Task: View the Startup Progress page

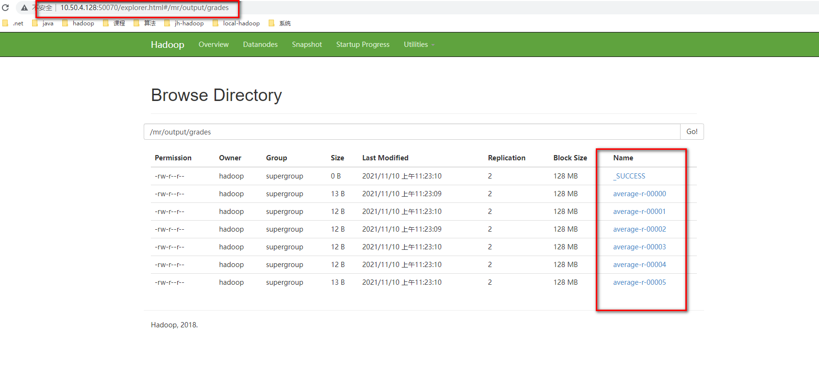Action: coord(363,45)
